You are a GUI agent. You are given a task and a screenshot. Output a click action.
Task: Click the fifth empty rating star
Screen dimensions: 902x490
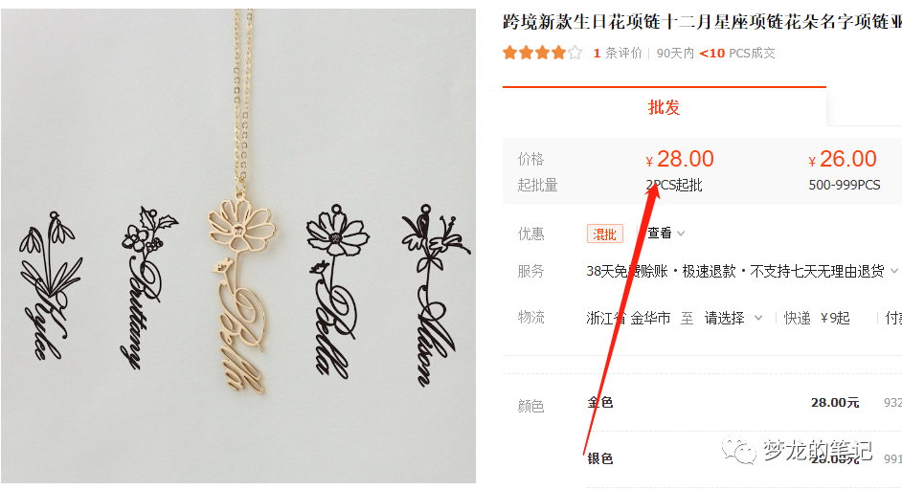575,54
